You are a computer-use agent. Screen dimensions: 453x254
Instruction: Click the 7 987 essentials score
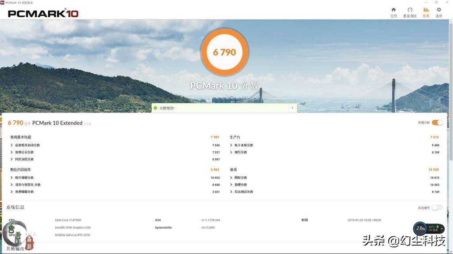point(215,137)
